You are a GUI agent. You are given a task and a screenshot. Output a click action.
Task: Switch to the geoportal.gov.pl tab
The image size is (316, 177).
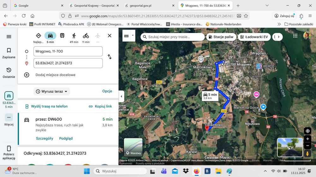pyautogui.click(x=149, y=6)
